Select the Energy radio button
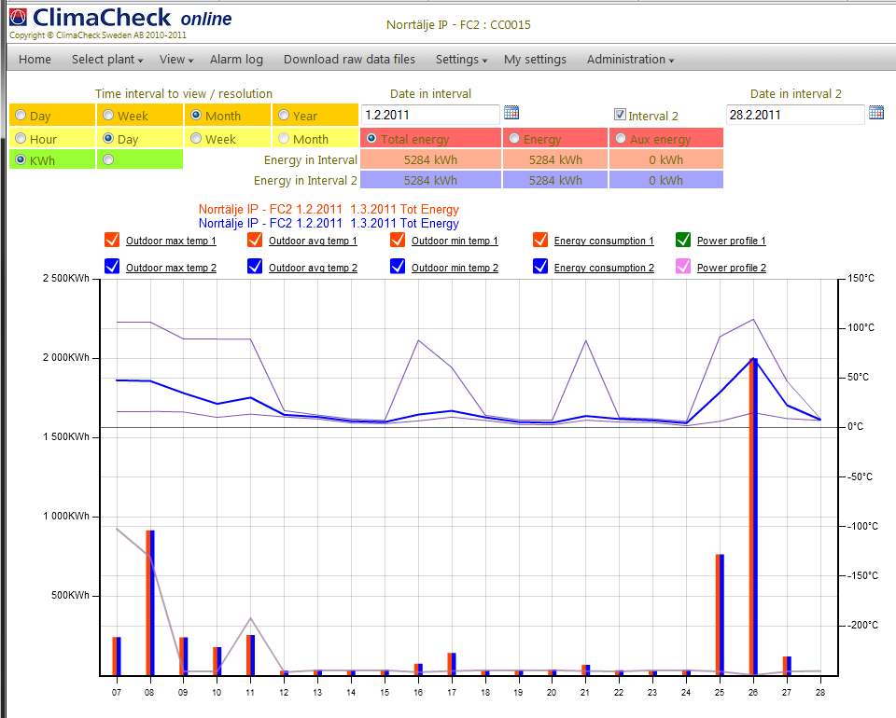 tap(513, 139)
